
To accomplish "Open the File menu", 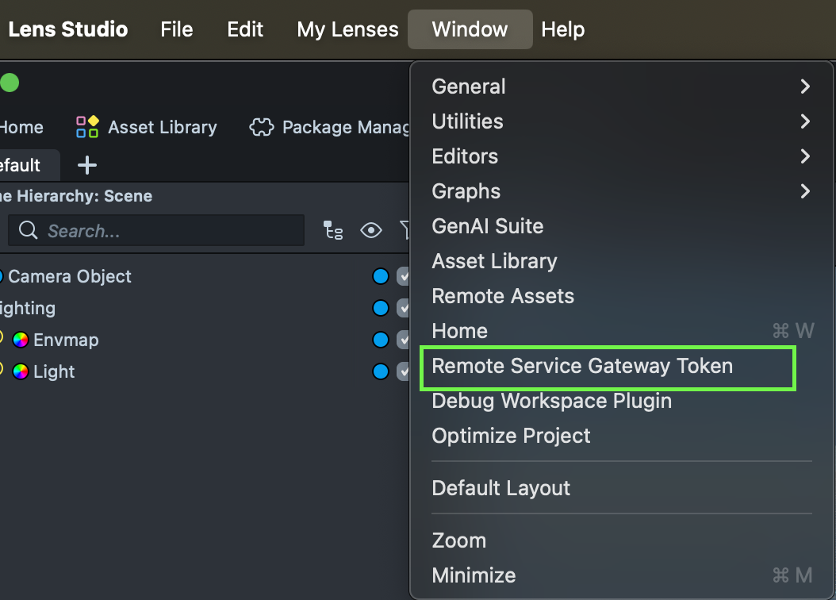I will 176,29.
